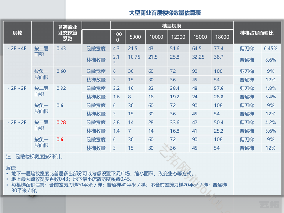Select the 2F~2F row label
The height and width of the screenshot is (213, 284).
tap(17, 122)
